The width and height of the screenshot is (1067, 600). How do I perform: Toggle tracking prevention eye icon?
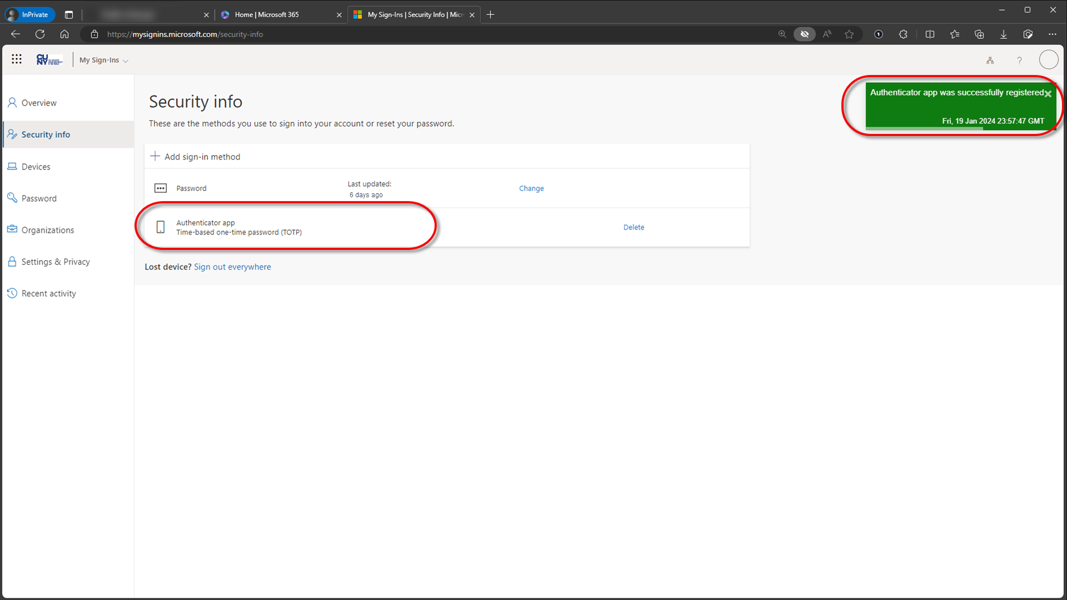pyautogui.click(x=804, y=34)
